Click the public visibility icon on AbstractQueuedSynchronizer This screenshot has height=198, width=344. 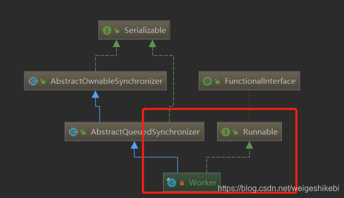(83, 132)
